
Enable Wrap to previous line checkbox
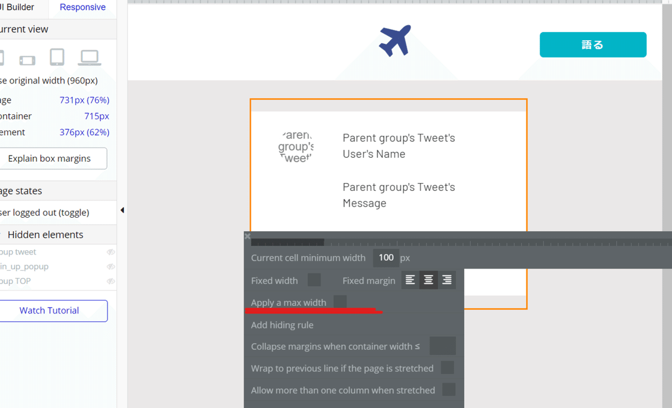point(447,368)
